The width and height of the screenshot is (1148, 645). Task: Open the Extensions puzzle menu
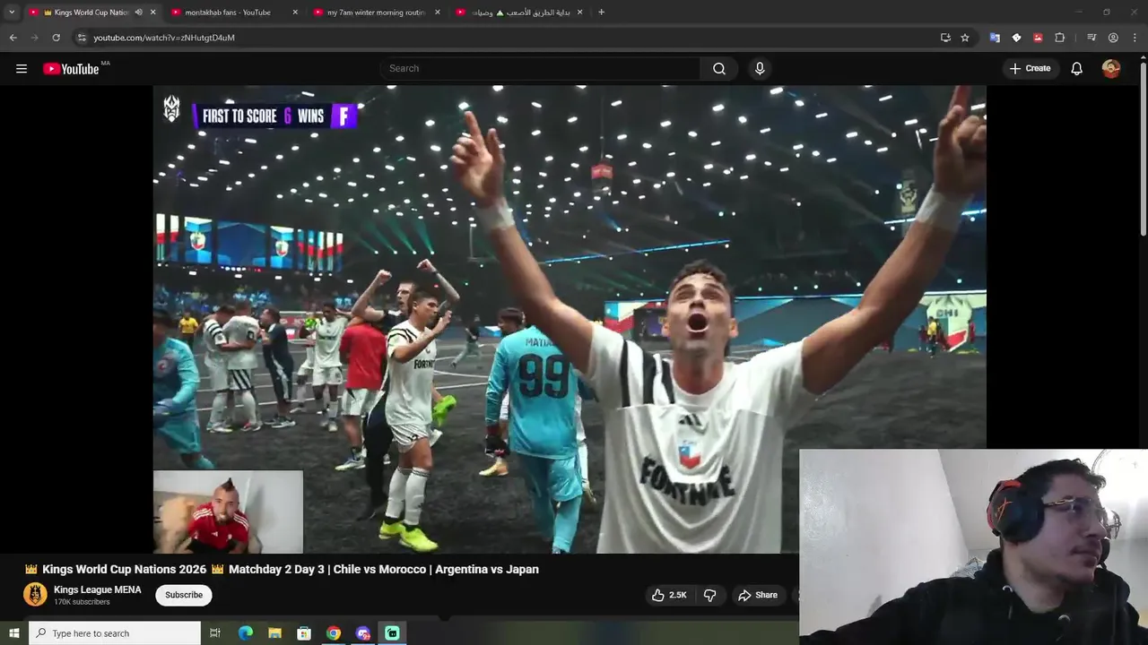pos(1059,38)
